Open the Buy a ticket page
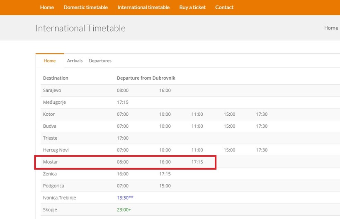Viewport: 340px width, 219px height. coord(192,7)
